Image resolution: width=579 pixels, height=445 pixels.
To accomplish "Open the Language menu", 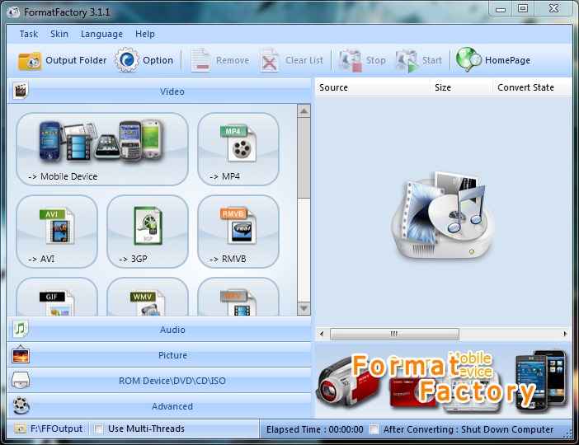I will pyautogui.click(x=101, y=34).
